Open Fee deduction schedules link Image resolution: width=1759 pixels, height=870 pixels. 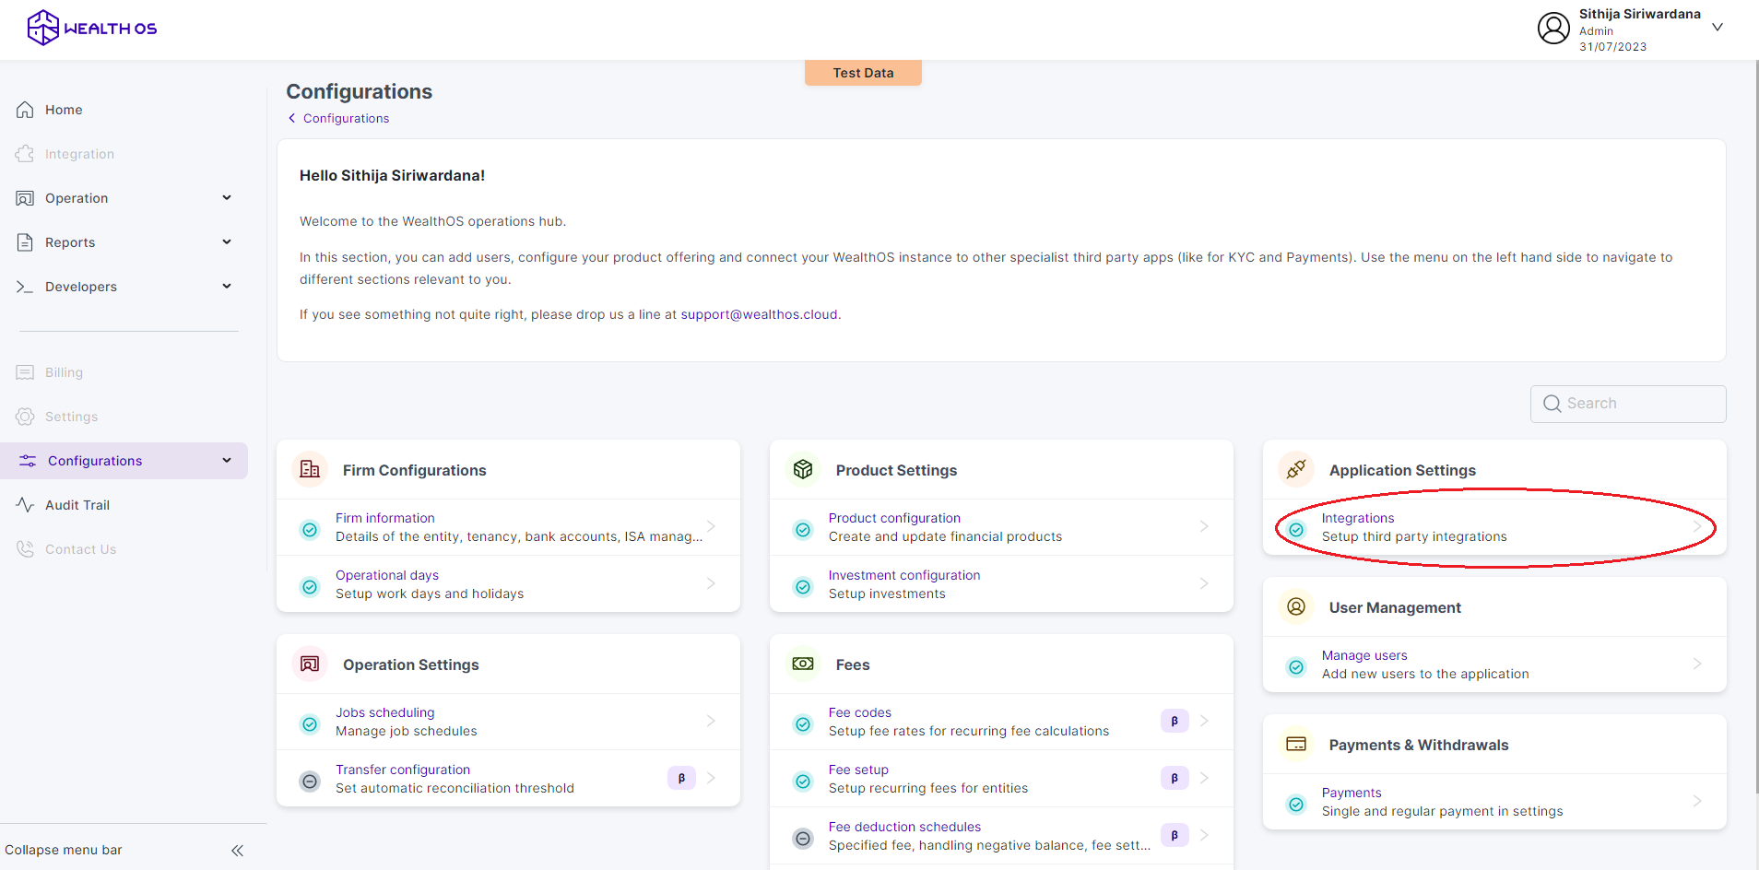pyautogui.click(x=904, y=827)
